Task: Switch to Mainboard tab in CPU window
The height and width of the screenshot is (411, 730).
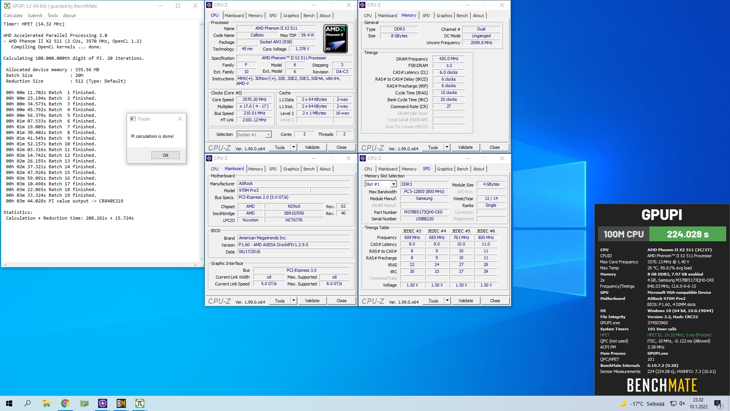Action: 234,16
